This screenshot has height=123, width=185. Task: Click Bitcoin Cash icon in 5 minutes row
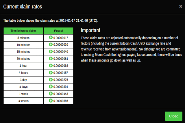pos(51,38)
